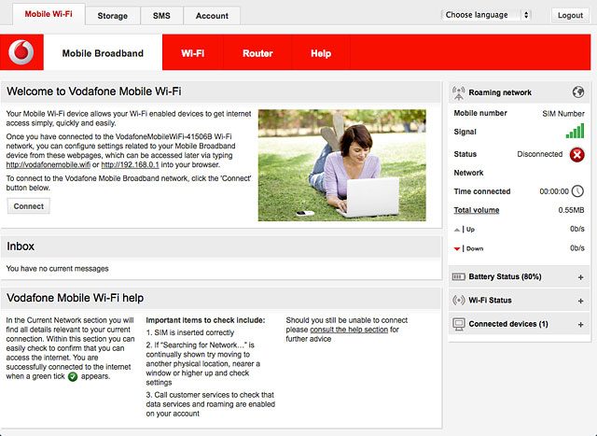Screen dimensions: 597x436
Task: Click the Time connected label
Action: (482, 191)
